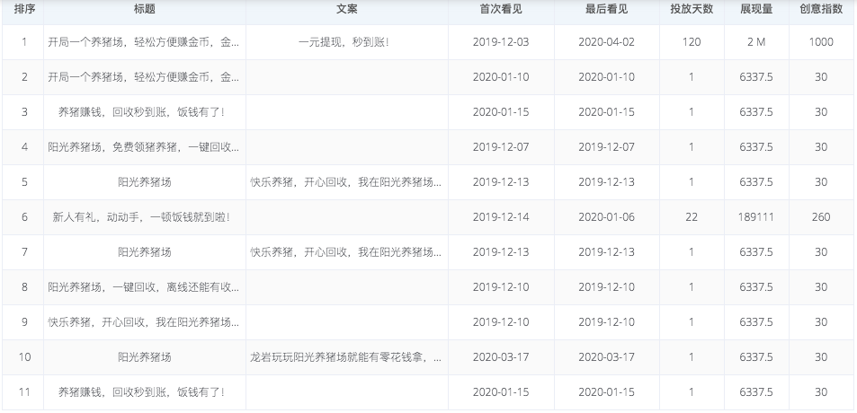Click row 10 title 阳光养猪场
Screen dimensions: 857x413
(x=144, y=356)
